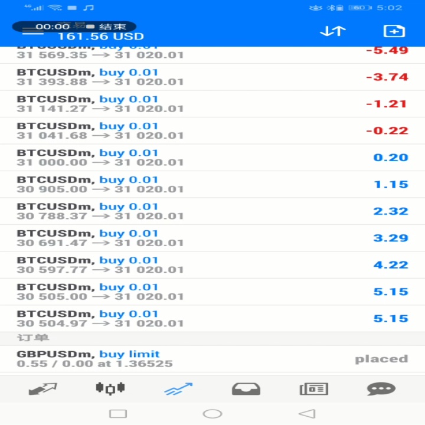Tap the sort arrows icon in header
Viewport: 425px width, 425px height.
[333, 31]
